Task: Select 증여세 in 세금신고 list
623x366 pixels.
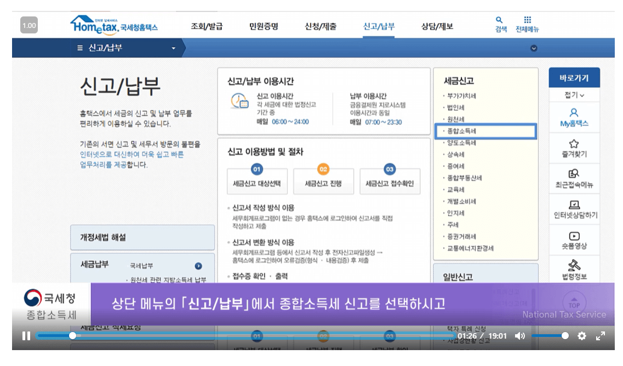Action: 456,166
